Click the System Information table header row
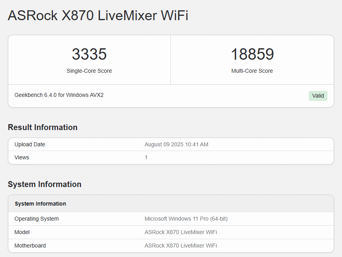This screenshot has width=342, height=257. point(171,204)
